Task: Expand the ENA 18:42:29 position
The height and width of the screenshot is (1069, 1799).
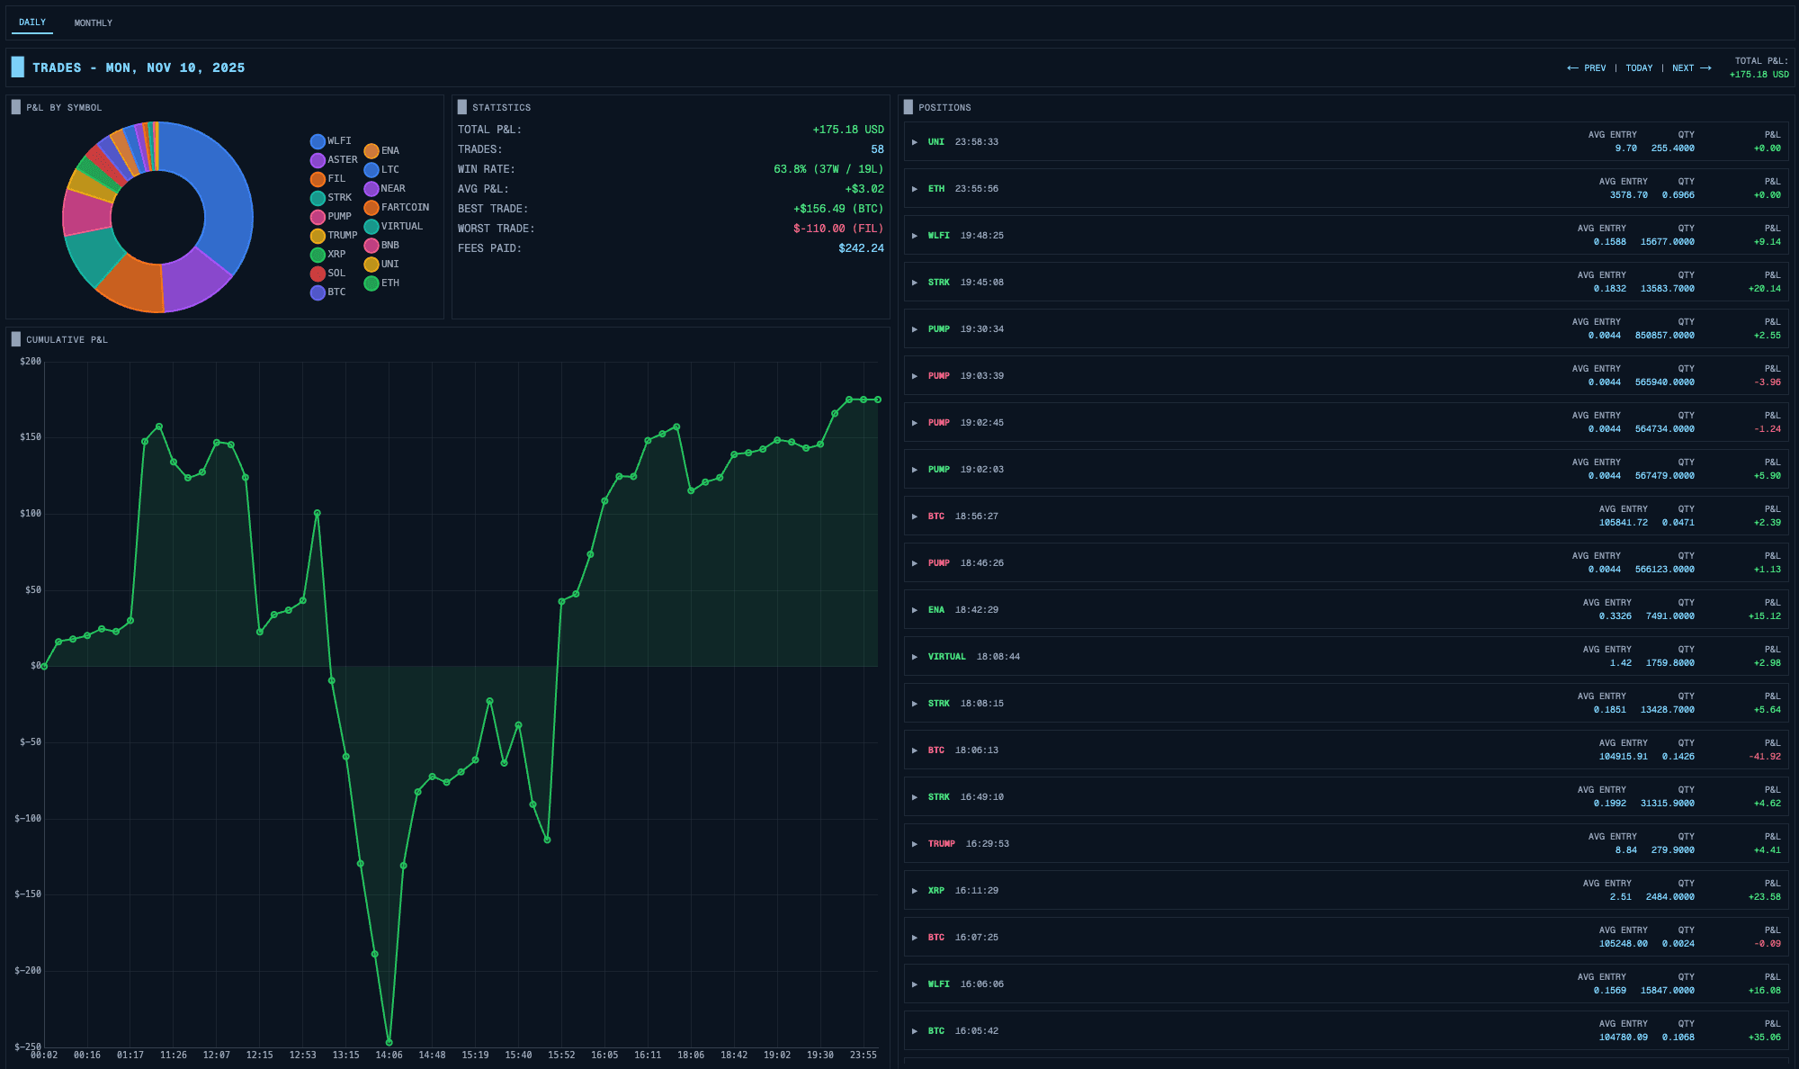Action: [915, 610]
